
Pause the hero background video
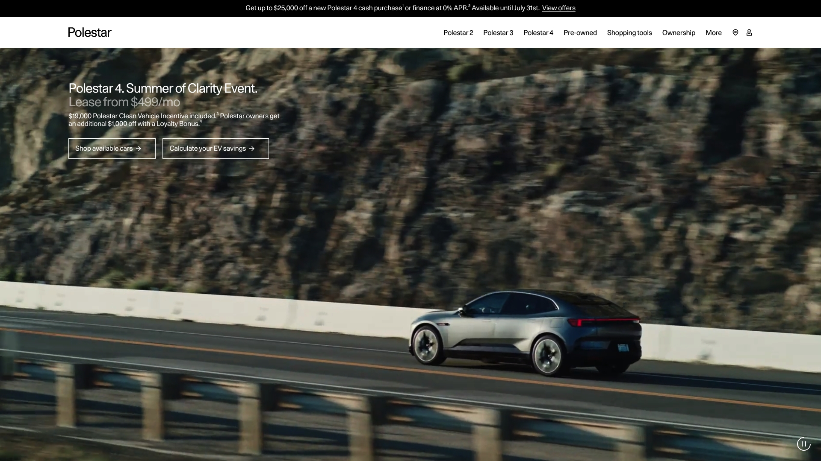804,444
